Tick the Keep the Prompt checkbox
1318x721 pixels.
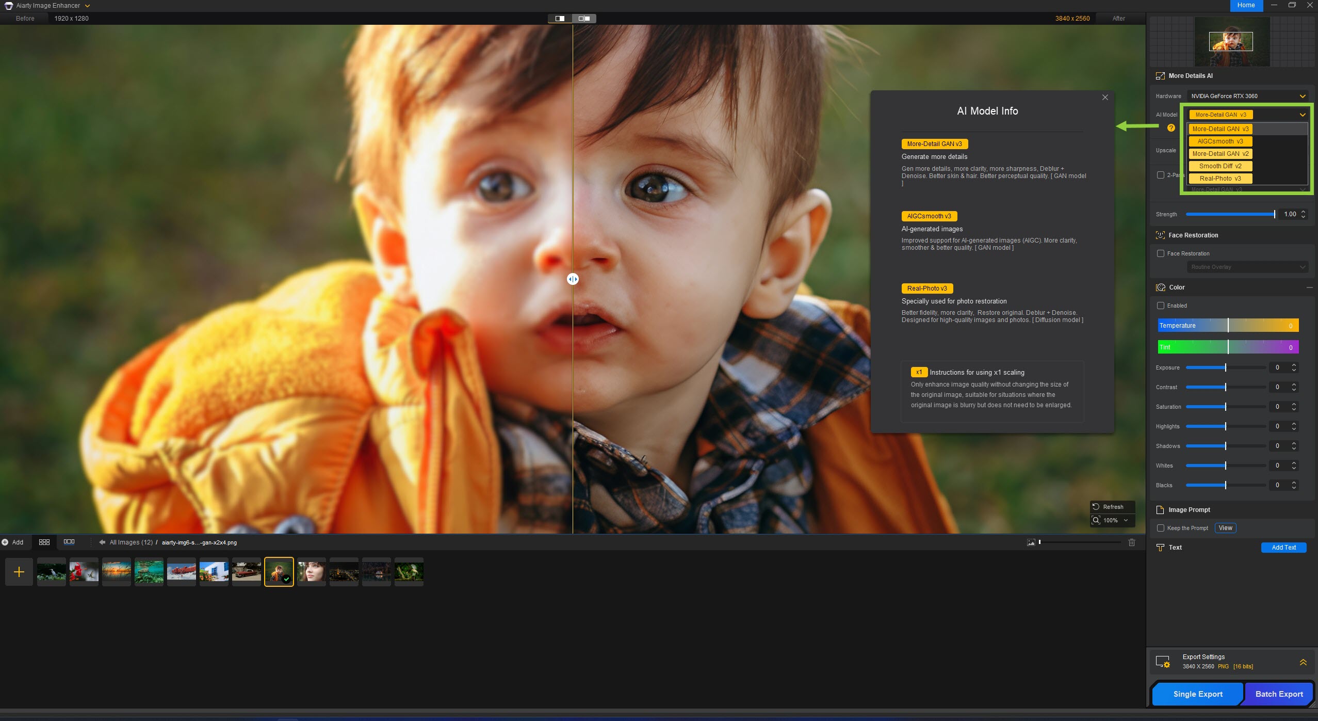(x=1161, y=528)
